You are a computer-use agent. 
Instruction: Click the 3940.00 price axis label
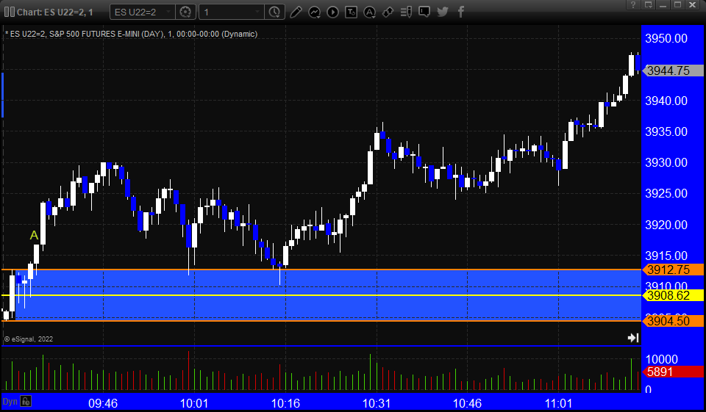[666, 101]
